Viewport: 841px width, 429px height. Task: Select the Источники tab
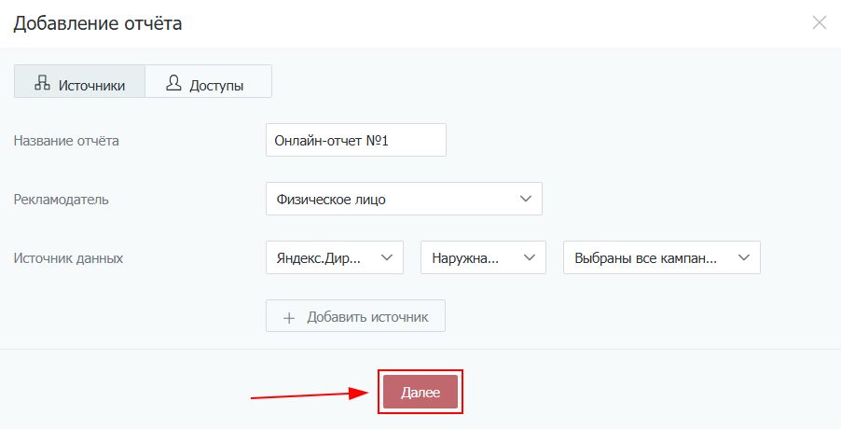80,82
